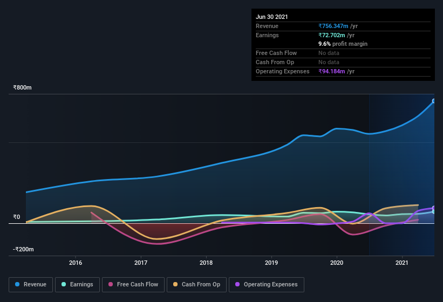Viewport: 443px width, 302px height.
Task: Click the 2019 x-axis label
Action: click(271, 263)
